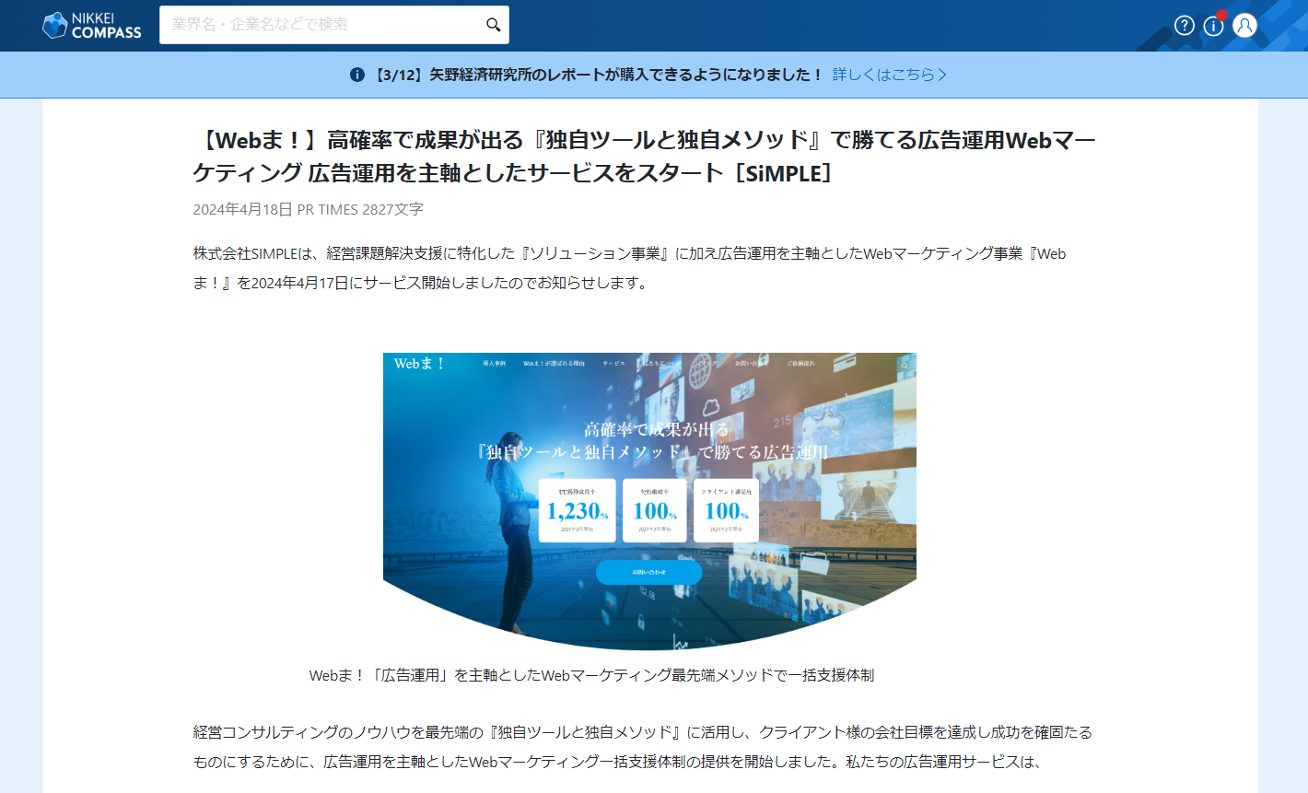
Task: Click the info icon in announcement banner
Action: click(x=357, y=75)
